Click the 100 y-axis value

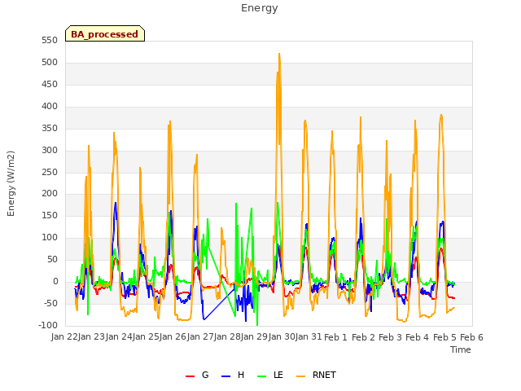tap(50, 237)
